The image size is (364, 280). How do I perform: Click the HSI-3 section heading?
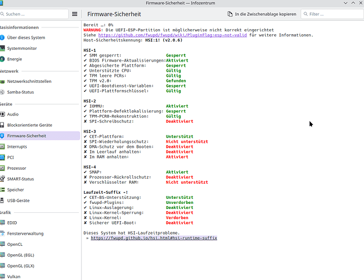(x=89, y=132)
